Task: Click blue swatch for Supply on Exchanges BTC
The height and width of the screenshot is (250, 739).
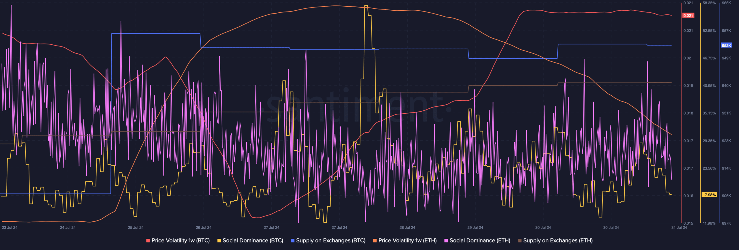Action: click(293, 240)
